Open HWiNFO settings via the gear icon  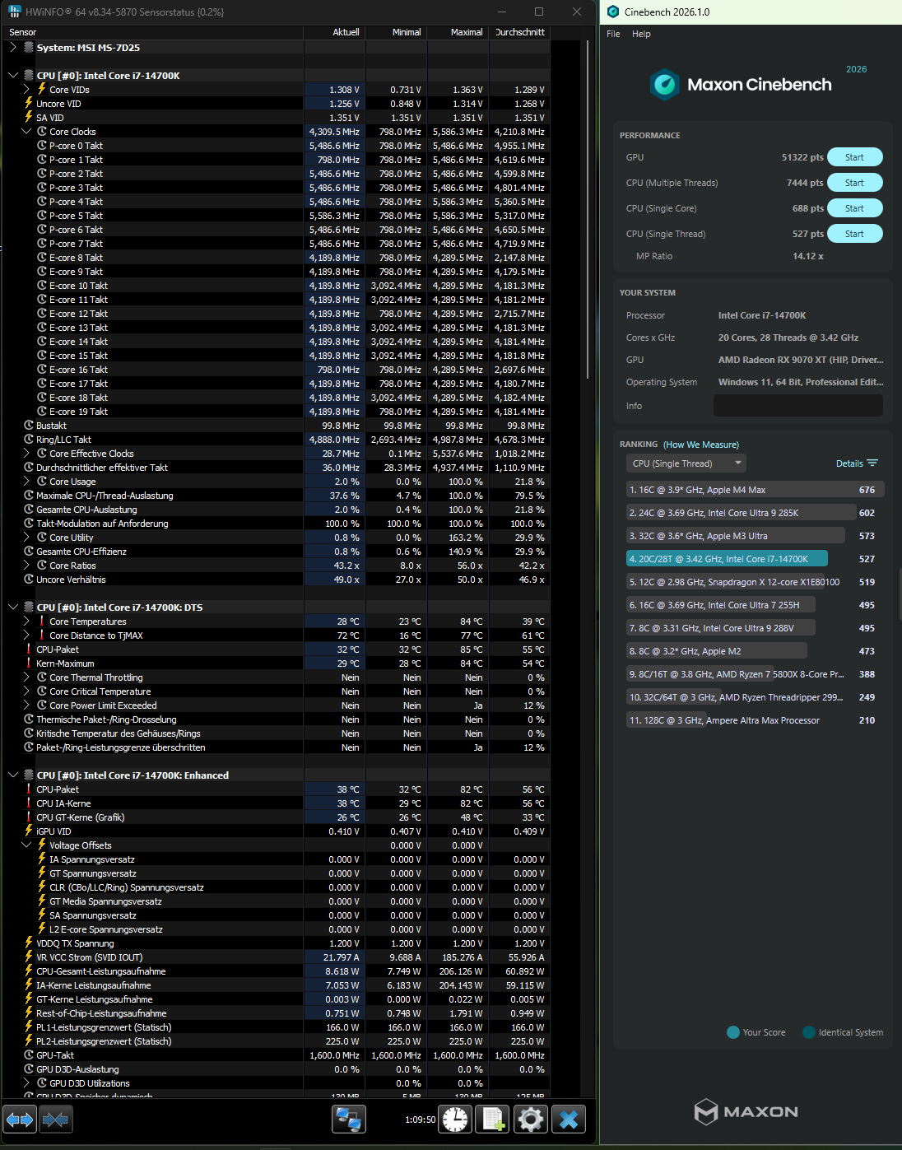point(530,1120)
